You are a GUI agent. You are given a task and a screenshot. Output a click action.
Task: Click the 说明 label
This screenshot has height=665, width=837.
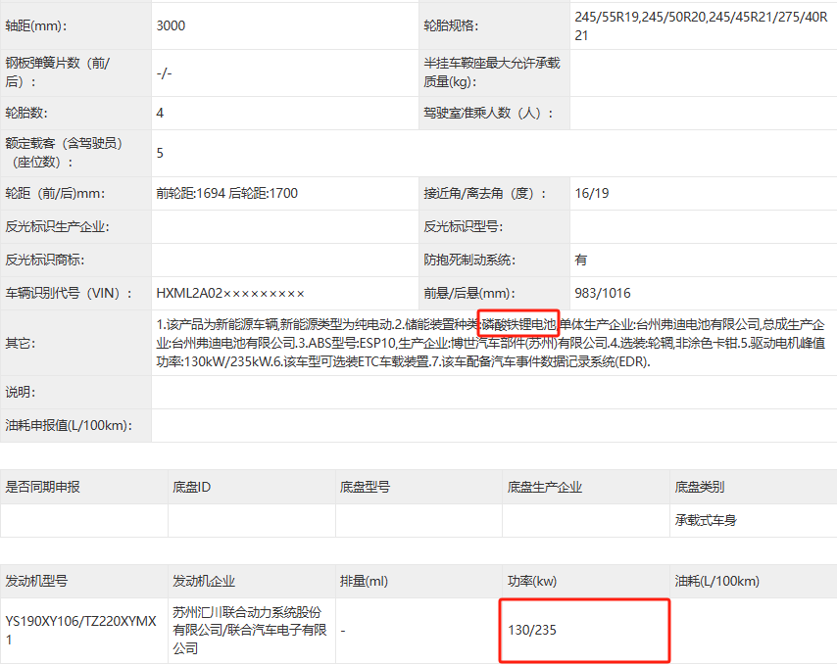coord(21,392)
